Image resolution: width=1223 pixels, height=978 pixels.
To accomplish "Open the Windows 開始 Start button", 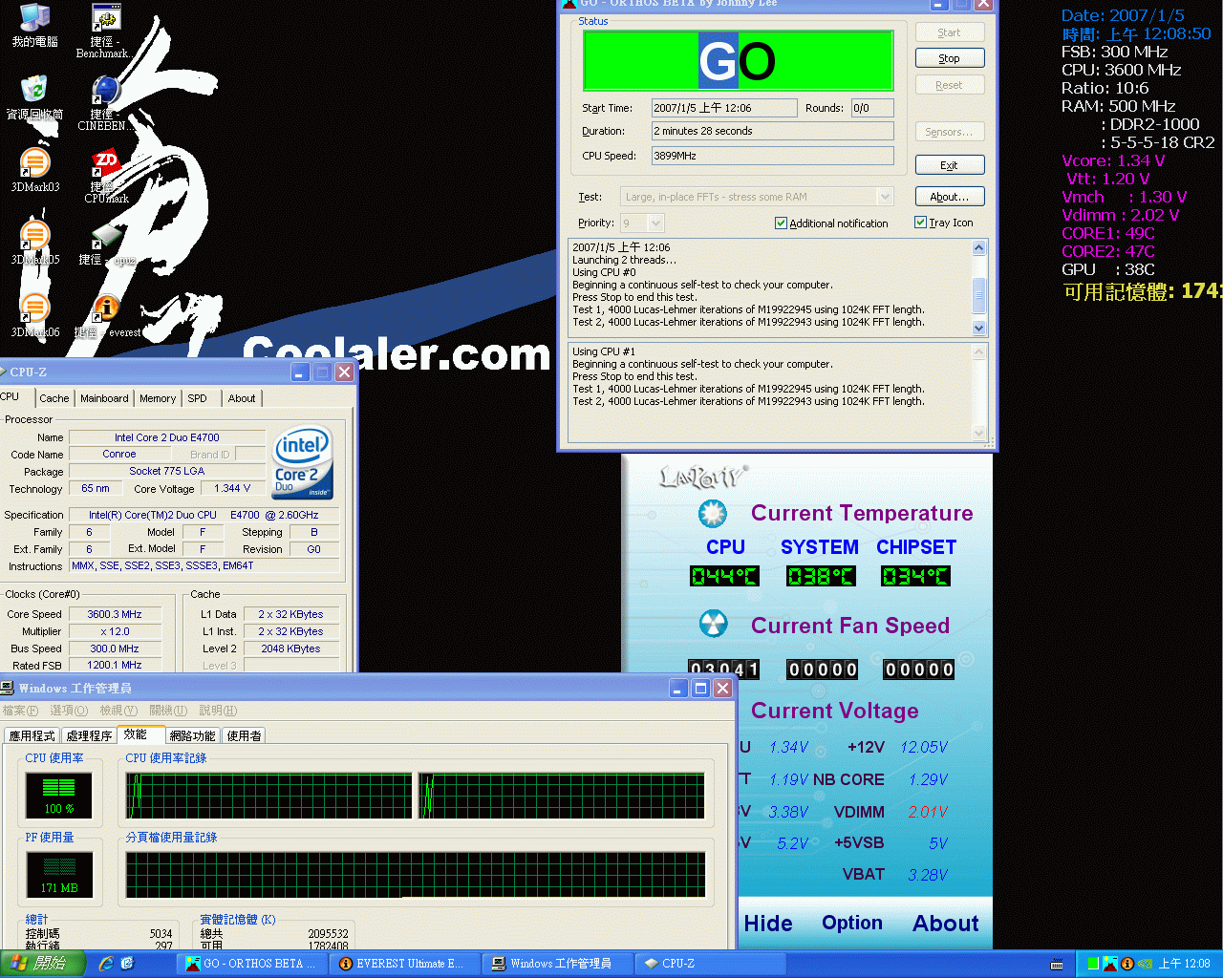I will pyautogui.click(x=43, y=964).
